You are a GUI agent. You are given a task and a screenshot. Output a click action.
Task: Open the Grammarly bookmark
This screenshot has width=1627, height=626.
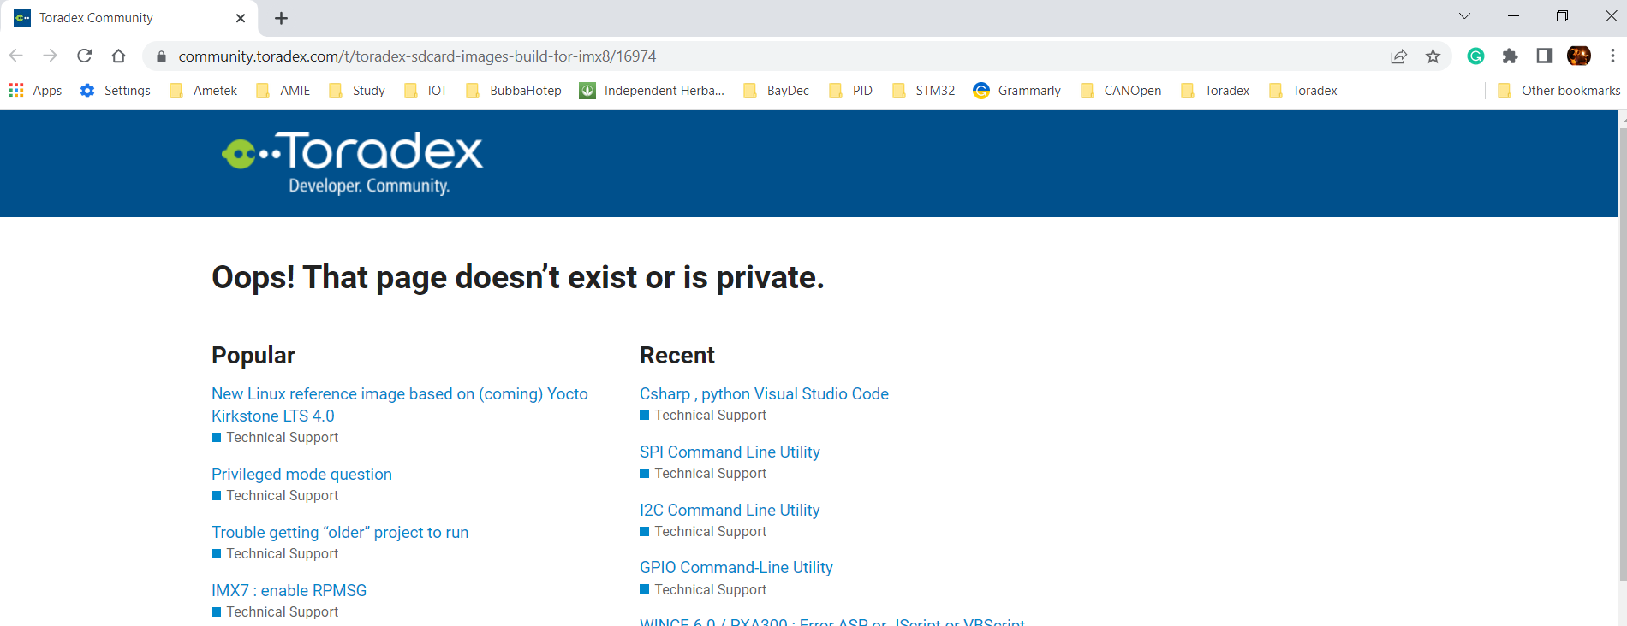(x=1016, y=91)
